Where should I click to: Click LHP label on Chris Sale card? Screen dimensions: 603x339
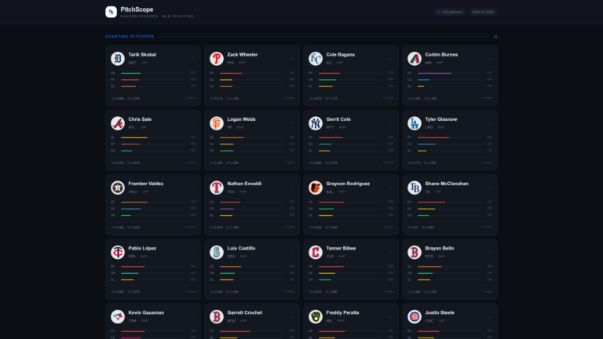143,127
